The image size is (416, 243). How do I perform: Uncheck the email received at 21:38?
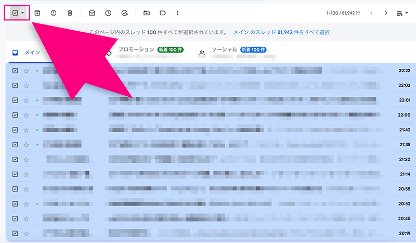pos(15,145)
